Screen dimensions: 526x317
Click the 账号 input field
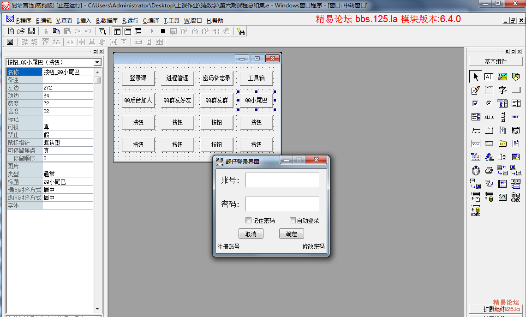tap(282, 180)
